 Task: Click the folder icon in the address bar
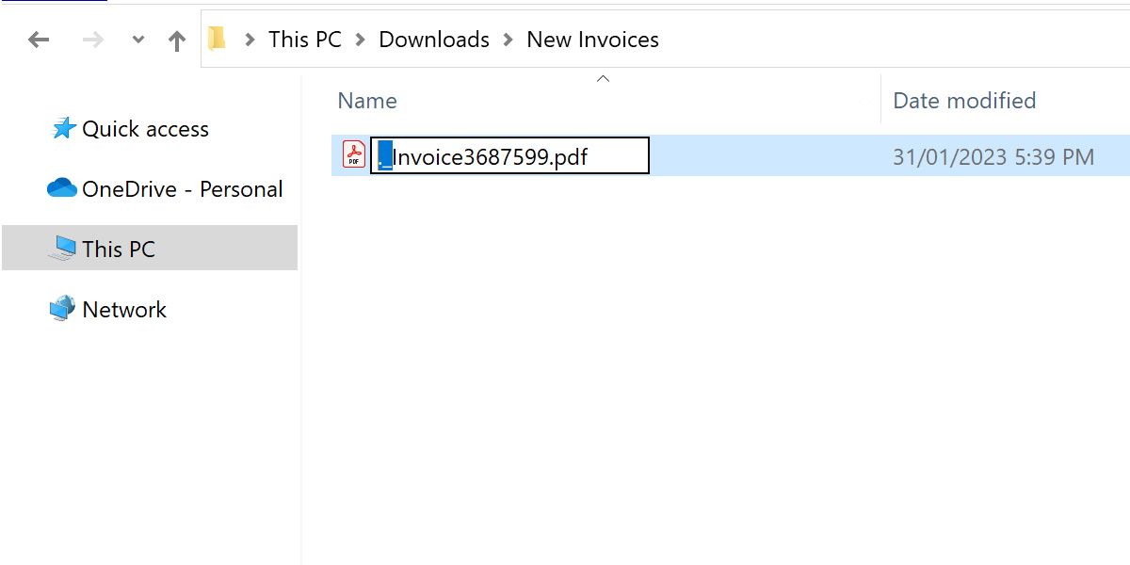click(218, 39)
